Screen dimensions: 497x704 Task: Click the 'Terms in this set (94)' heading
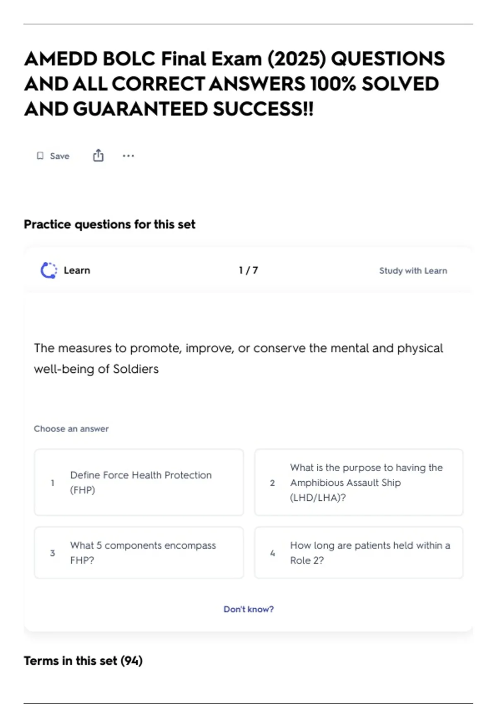click(83, 661)
